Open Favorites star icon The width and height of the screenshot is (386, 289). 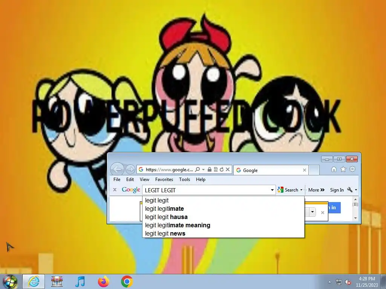pos(343,169)
